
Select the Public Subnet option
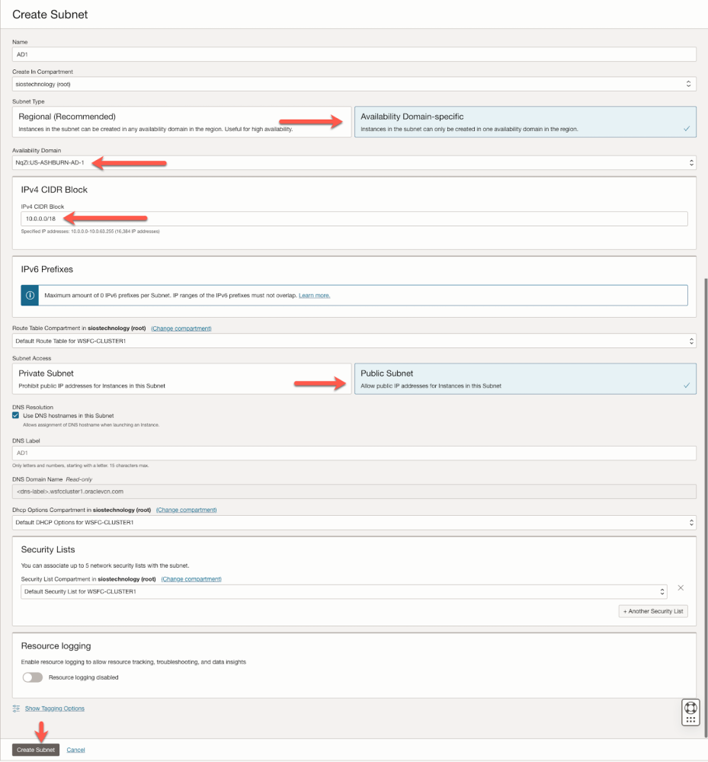tap(525, 379)
